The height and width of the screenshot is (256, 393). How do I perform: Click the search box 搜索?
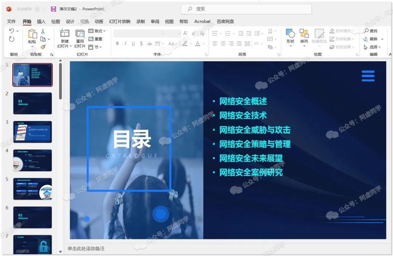[x=246, y=9]
